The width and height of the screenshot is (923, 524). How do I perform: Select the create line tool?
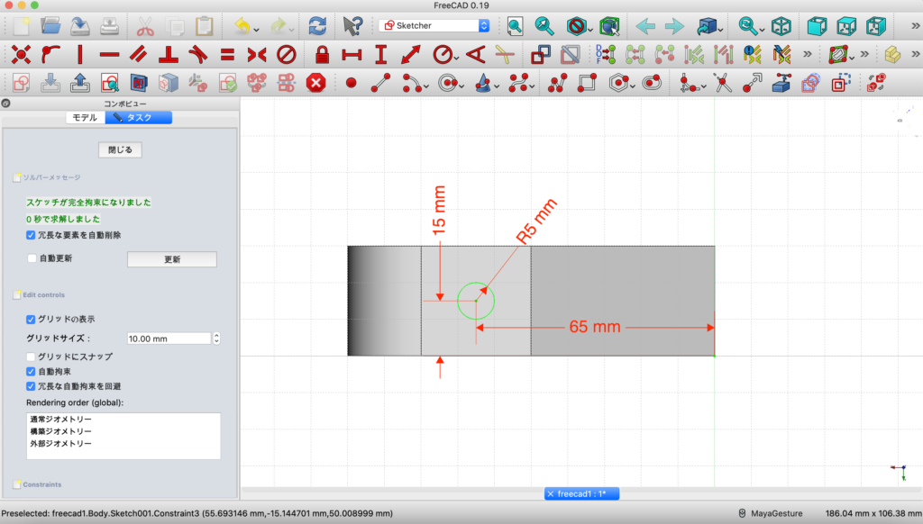coord(381,83)
